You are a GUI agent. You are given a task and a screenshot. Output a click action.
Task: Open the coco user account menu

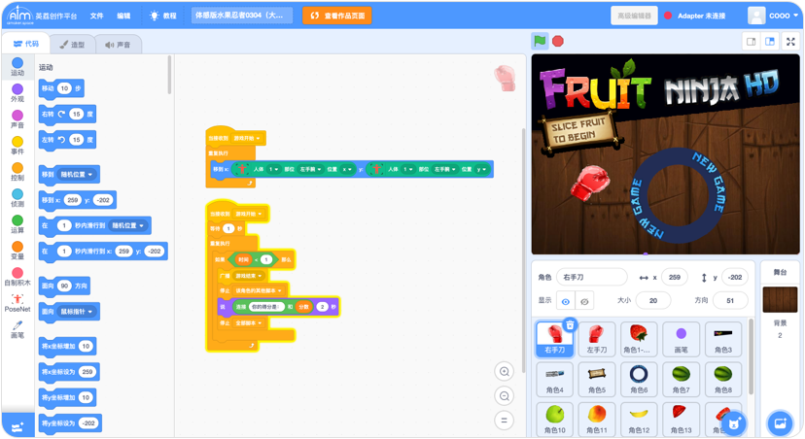point(775,16)
